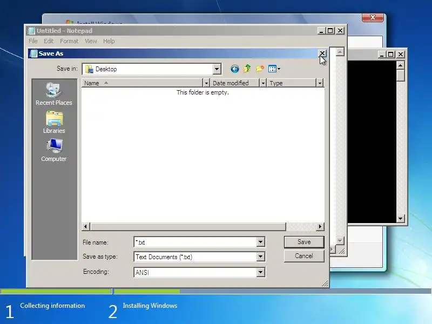
Task: Click the 'Installing Windows' step label
Action: 150,306
